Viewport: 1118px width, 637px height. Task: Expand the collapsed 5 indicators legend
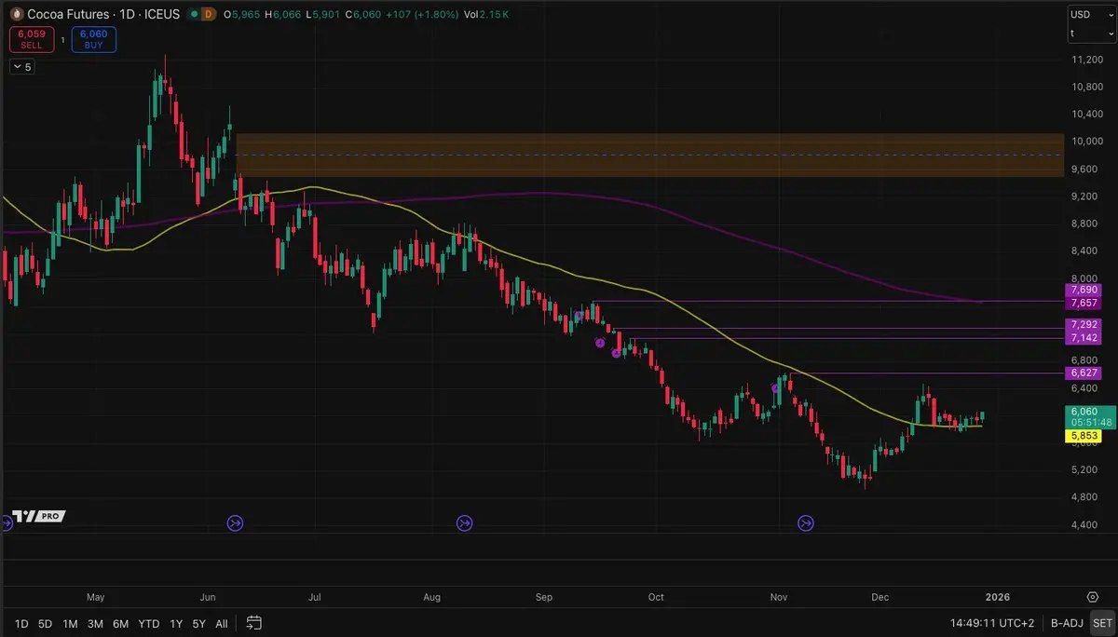point(22,67)
